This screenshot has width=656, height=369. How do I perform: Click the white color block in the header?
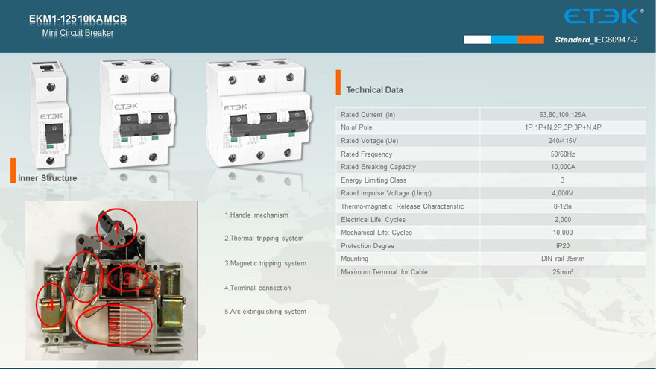point(477,40)
